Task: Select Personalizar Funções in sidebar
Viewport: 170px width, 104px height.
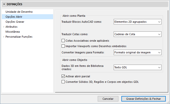Action: (19, 37)
